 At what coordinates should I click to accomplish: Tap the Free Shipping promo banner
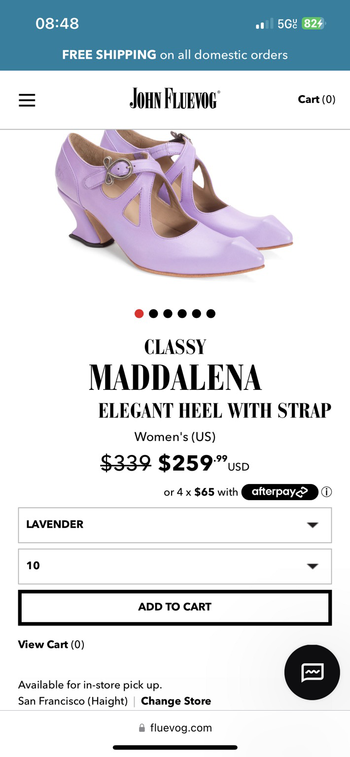(175, 55)
